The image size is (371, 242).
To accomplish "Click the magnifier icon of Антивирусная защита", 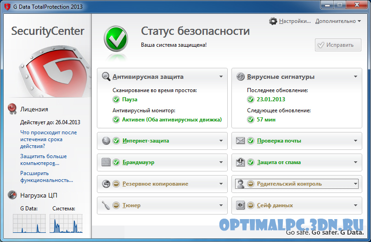I will tap(106, 77).
